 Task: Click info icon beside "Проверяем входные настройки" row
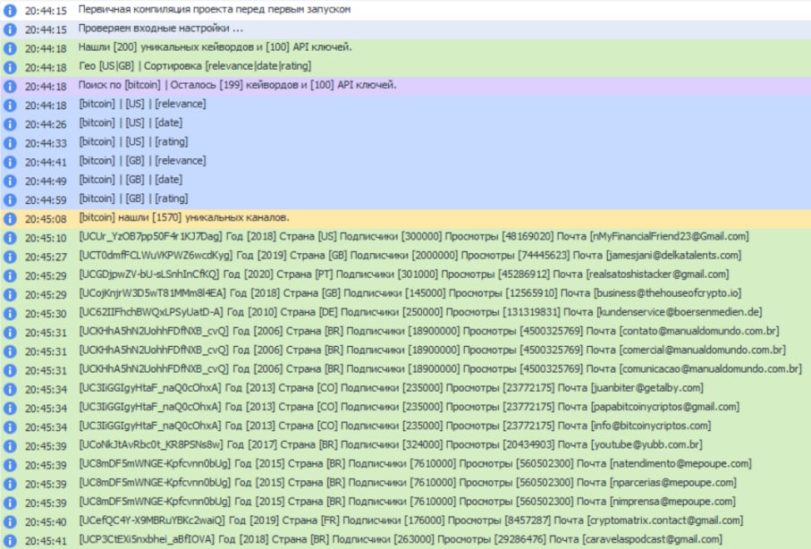(10, 29)
